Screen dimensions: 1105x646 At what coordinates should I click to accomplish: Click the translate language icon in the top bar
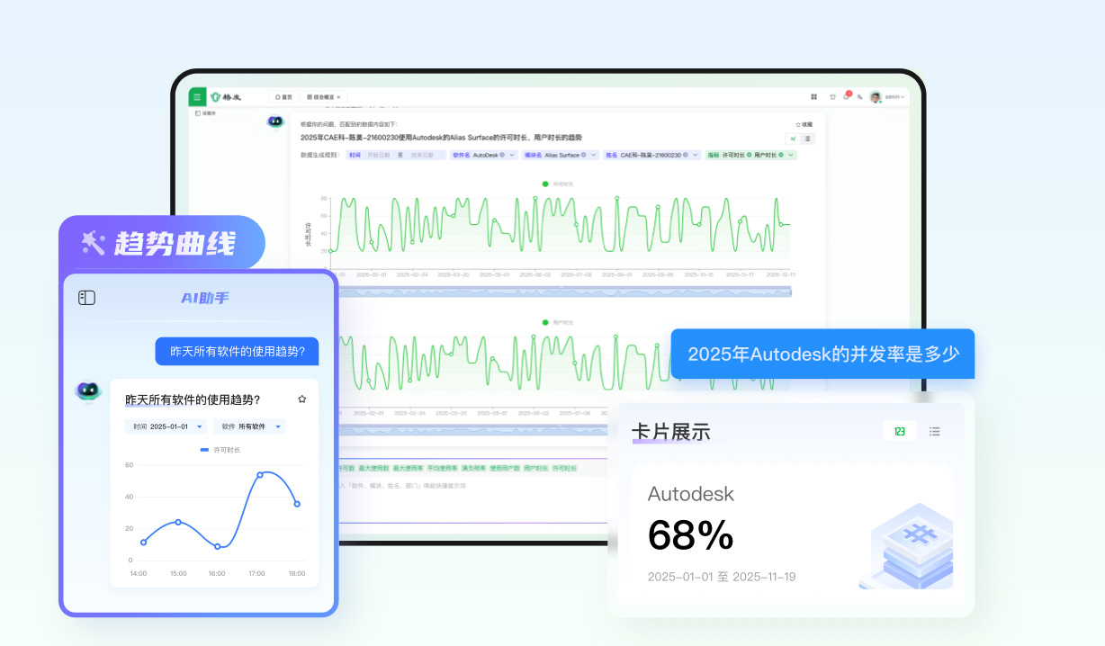[x=859, y=96]
